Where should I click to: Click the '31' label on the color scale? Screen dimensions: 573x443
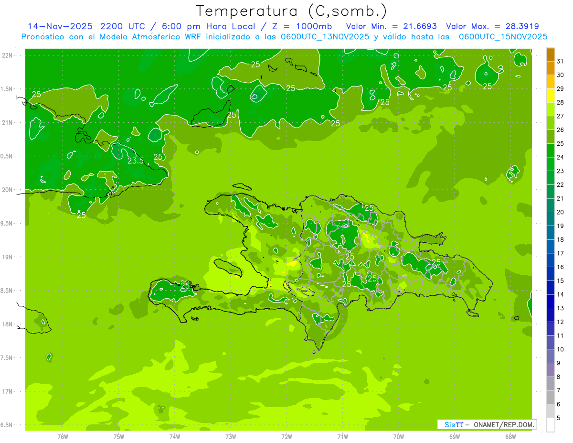coord(560,61)
